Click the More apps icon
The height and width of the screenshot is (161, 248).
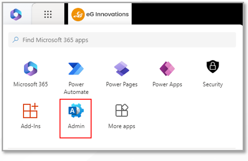122,110
